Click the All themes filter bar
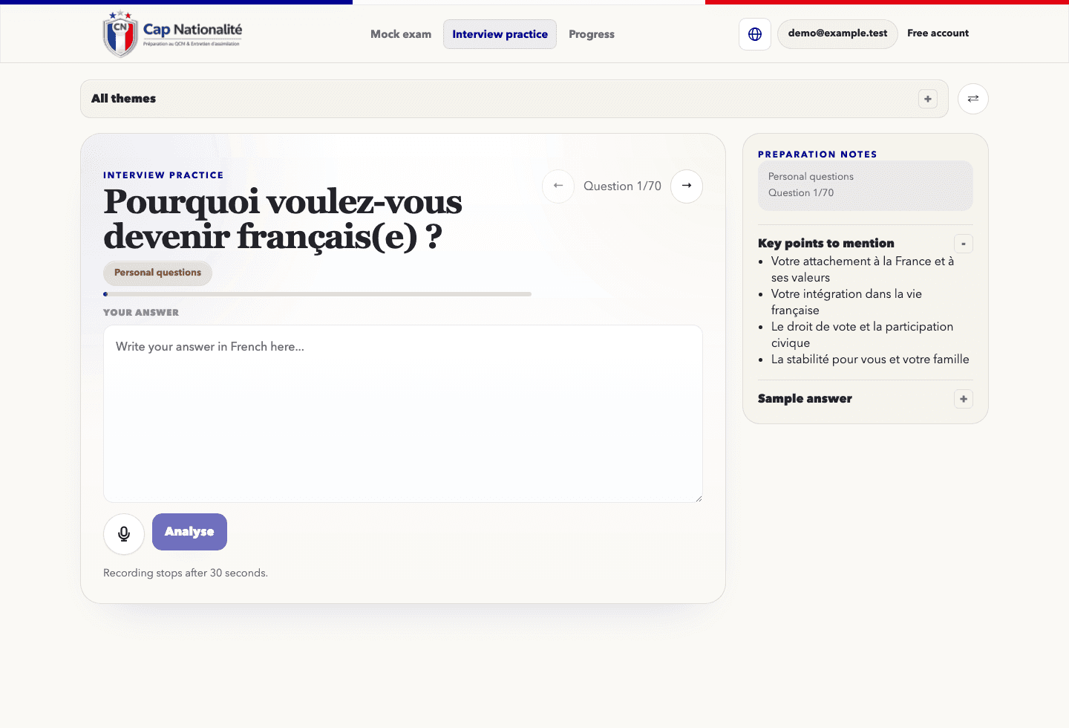This screenshot has height=728, width=1069. pos(514,99)
